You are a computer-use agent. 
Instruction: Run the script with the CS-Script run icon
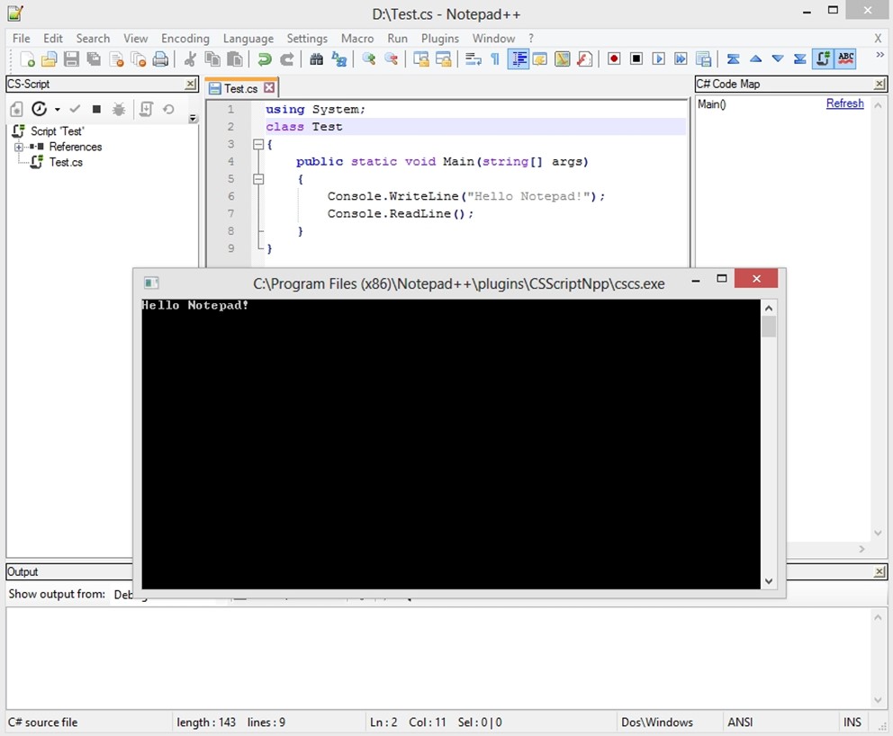tap(39, 109)
